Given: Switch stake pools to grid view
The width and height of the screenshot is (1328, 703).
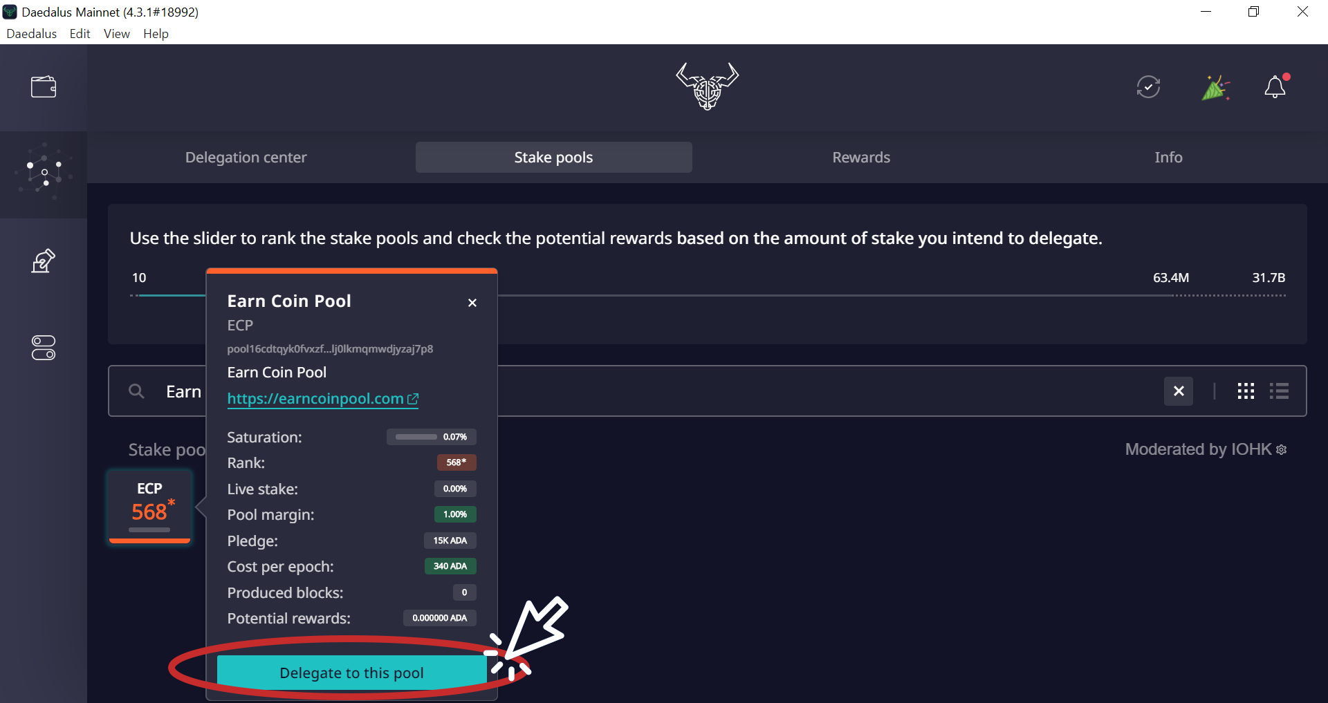Looking at the screenshot, I should [x=1245, y=391].
